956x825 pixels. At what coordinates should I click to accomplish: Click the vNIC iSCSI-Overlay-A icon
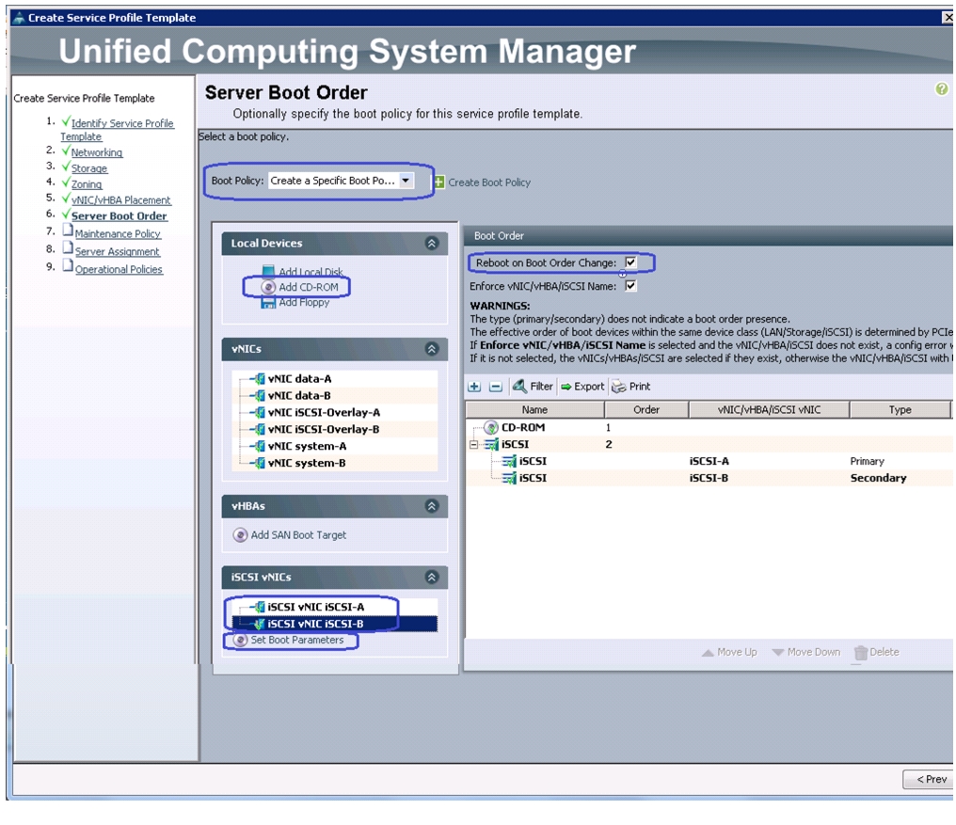click(259, 412)
